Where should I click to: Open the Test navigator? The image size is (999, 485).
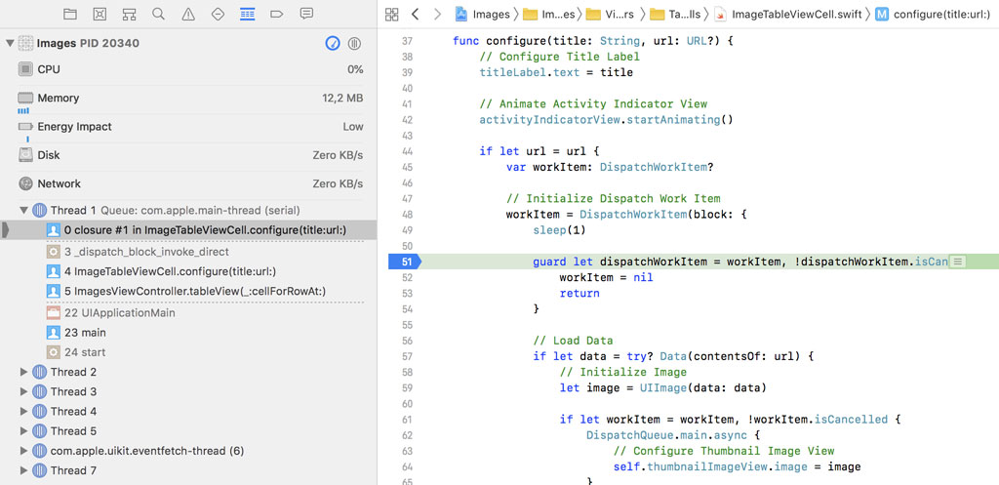pyautogui.click(x=218, y=15)
